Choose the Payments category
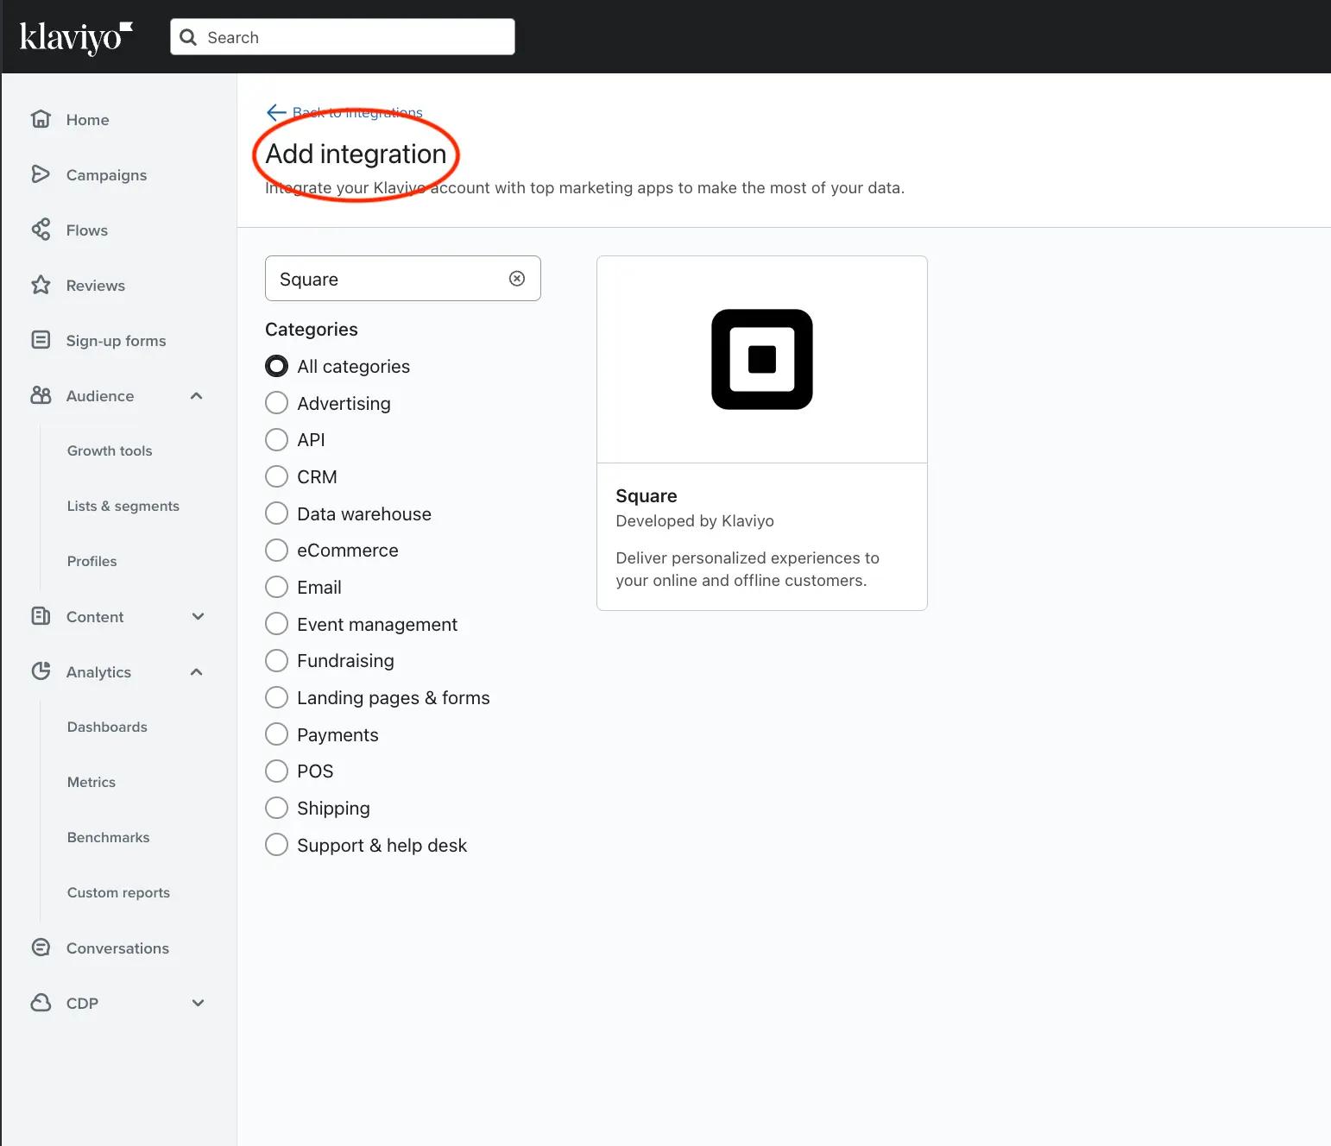1331x1146 pixels. 276,734
